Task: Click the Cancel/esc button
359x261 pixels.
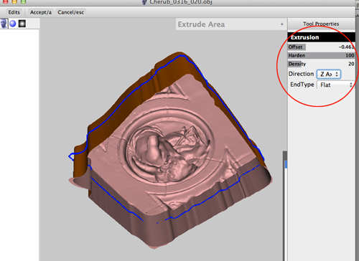Action: pos(70,12)
